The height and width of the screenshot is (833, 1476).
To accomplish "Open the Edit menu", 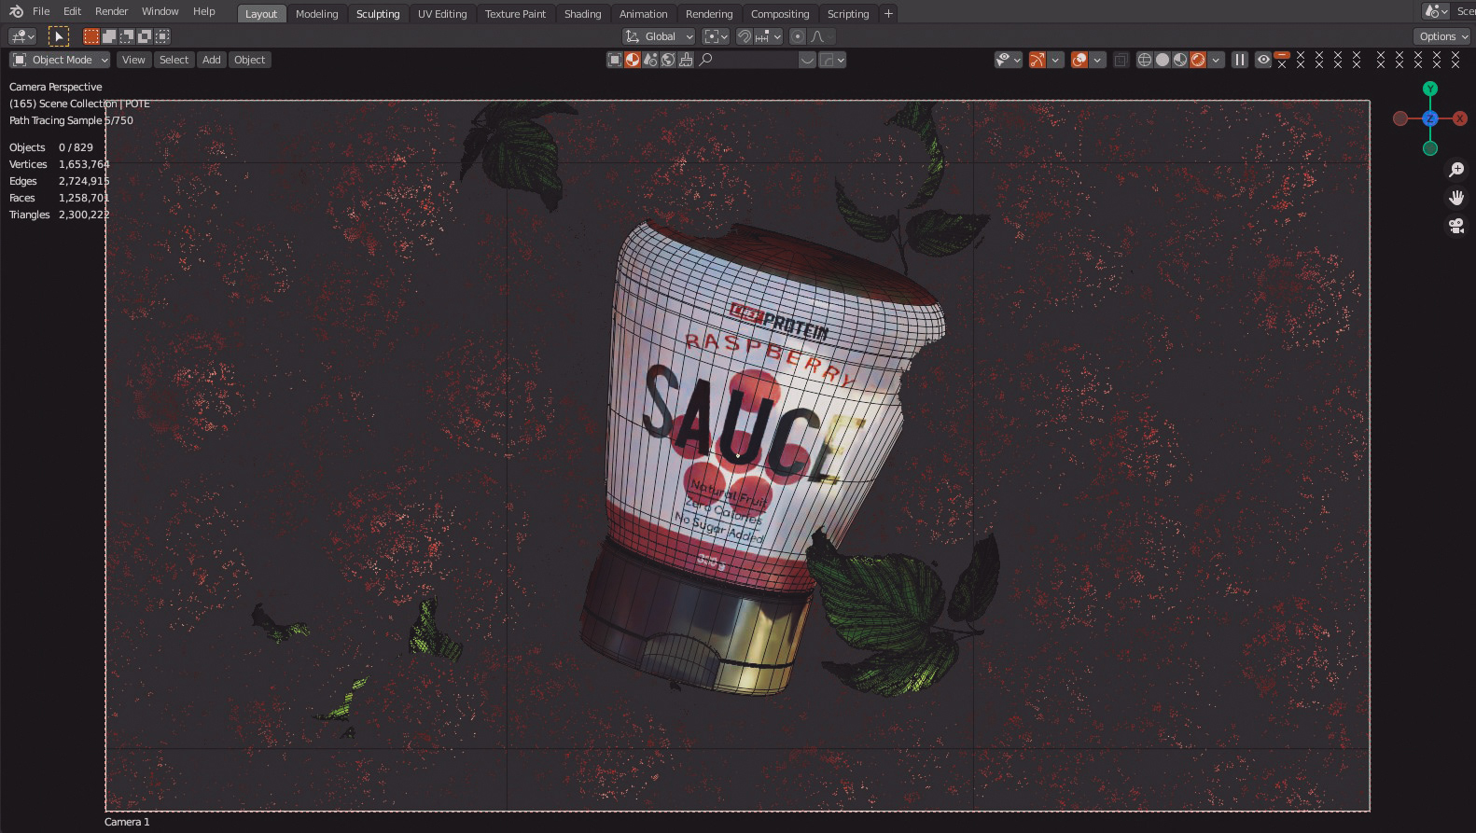I will 72,11.
